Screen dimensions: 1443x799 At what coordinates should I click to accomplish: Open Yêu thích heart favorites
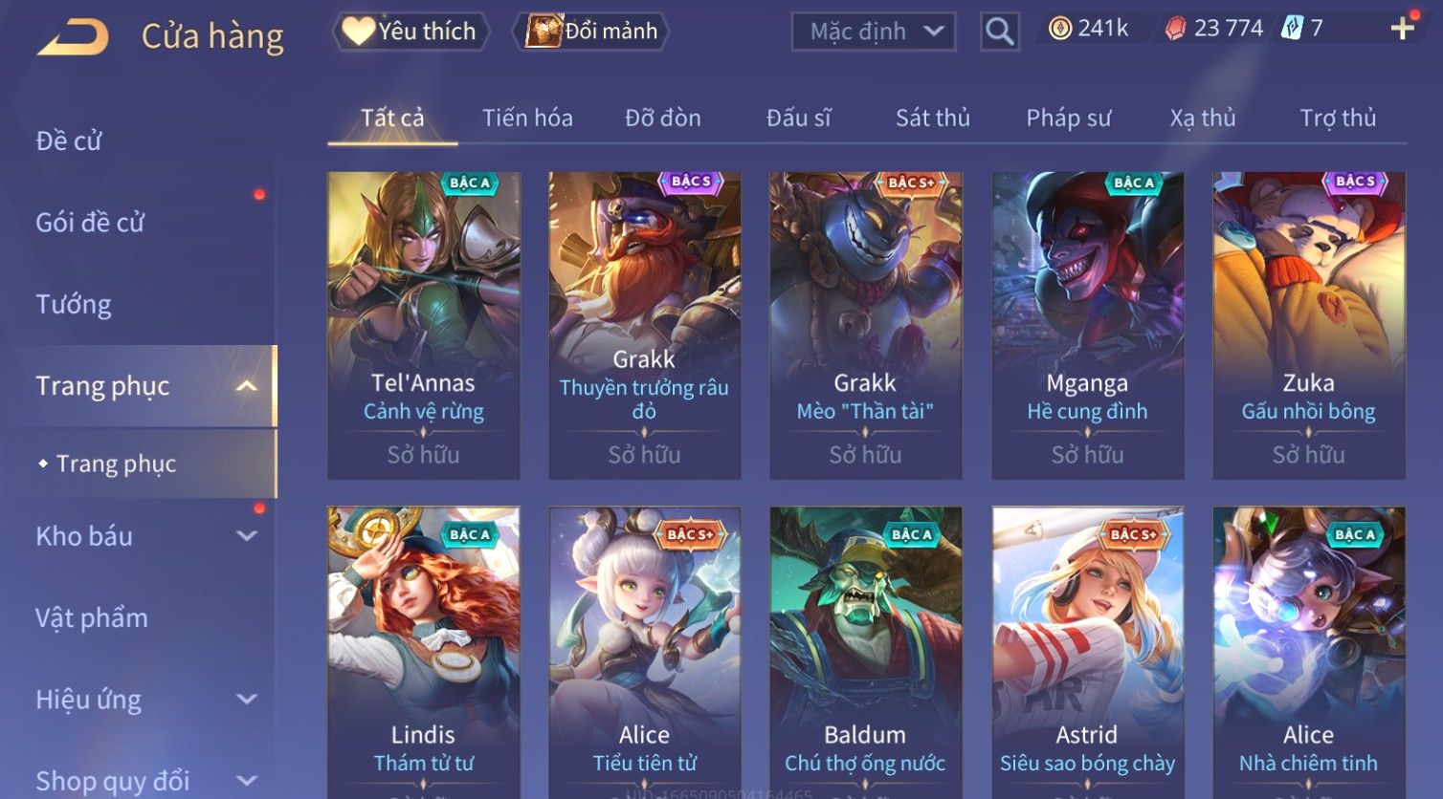coord(411,32)
